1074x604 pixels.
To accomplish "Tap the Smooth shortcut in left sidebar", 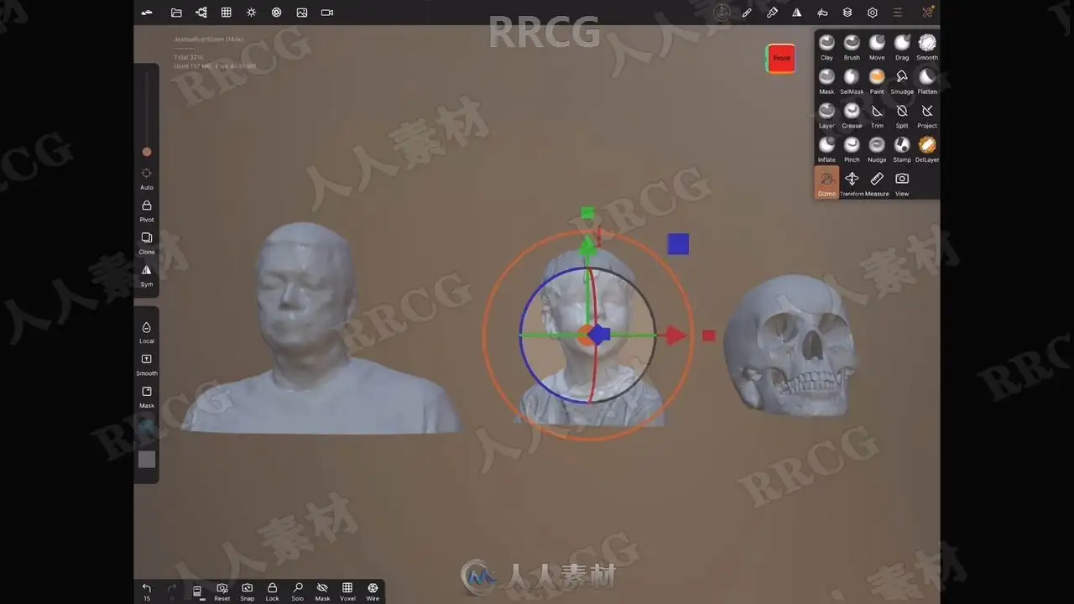I will coord(147,364).
